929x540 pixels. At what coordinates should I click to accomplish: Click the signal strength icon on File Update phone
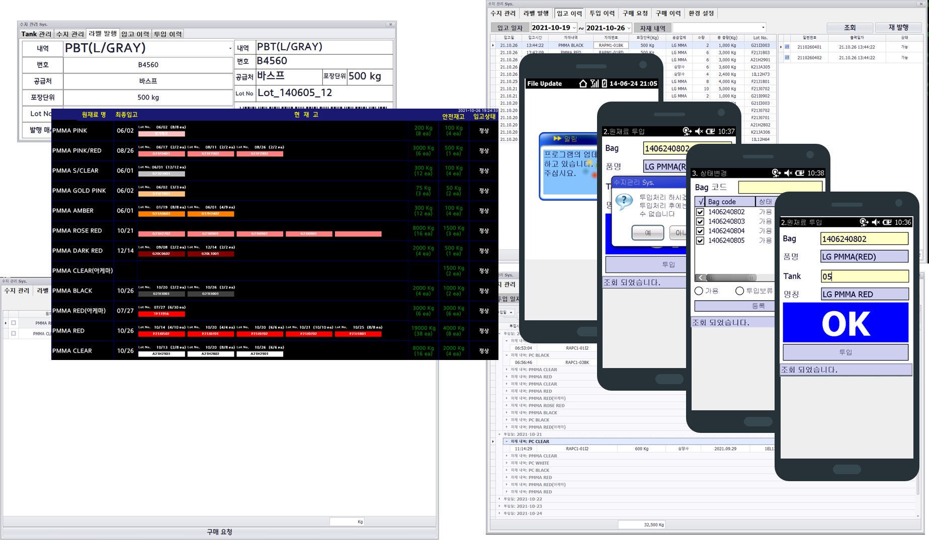pyautogui.click(x=594, y=83)
